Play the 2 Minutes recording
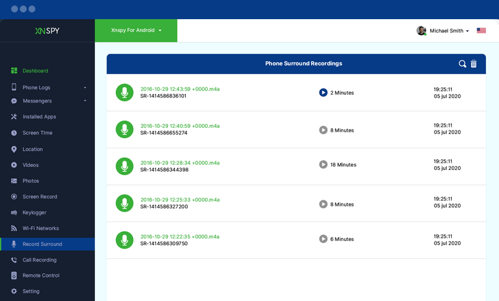 (x=323, y=93)
